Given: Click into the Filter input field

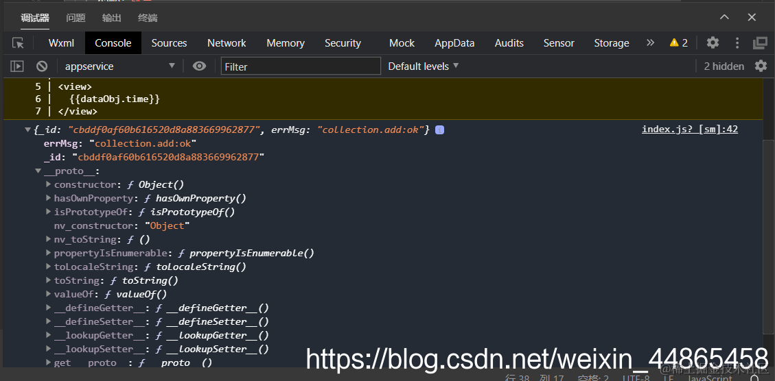Looking at the screenshot, I should pyautogui.click(x=301, y=66).
